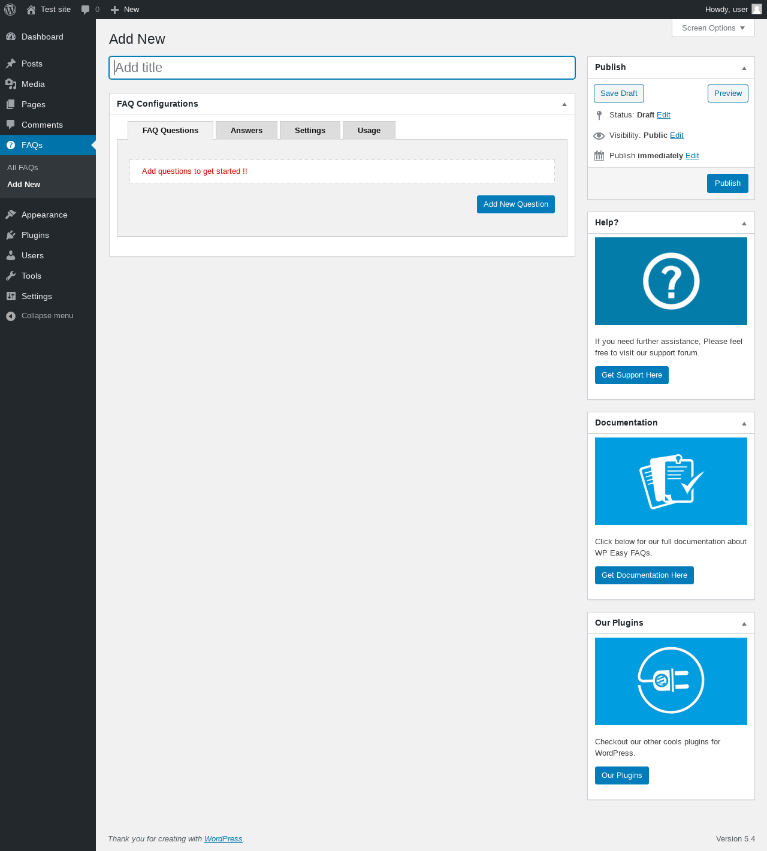Collapse the Publish panel
The height and width of the screenshot is (851, 767).
[x=744, y=68]
